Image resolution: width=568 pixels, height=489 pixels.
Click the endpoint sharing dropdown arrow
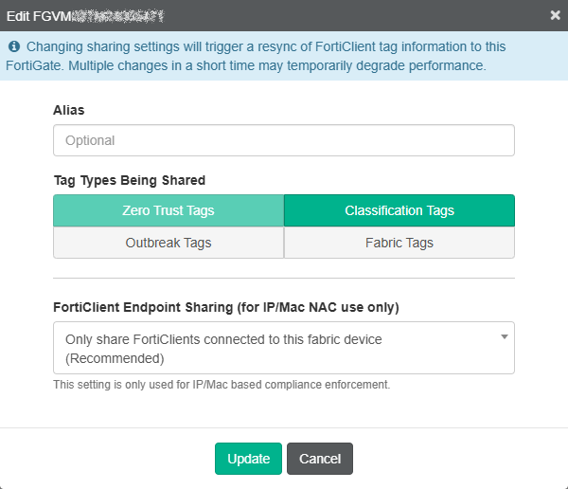tap(505, 336)
